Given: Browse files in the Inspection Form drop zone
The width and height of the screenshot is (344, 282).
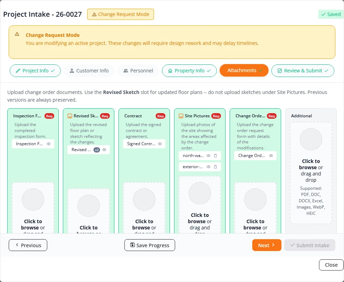Looking at the screenshot, I should click(33, 208).
